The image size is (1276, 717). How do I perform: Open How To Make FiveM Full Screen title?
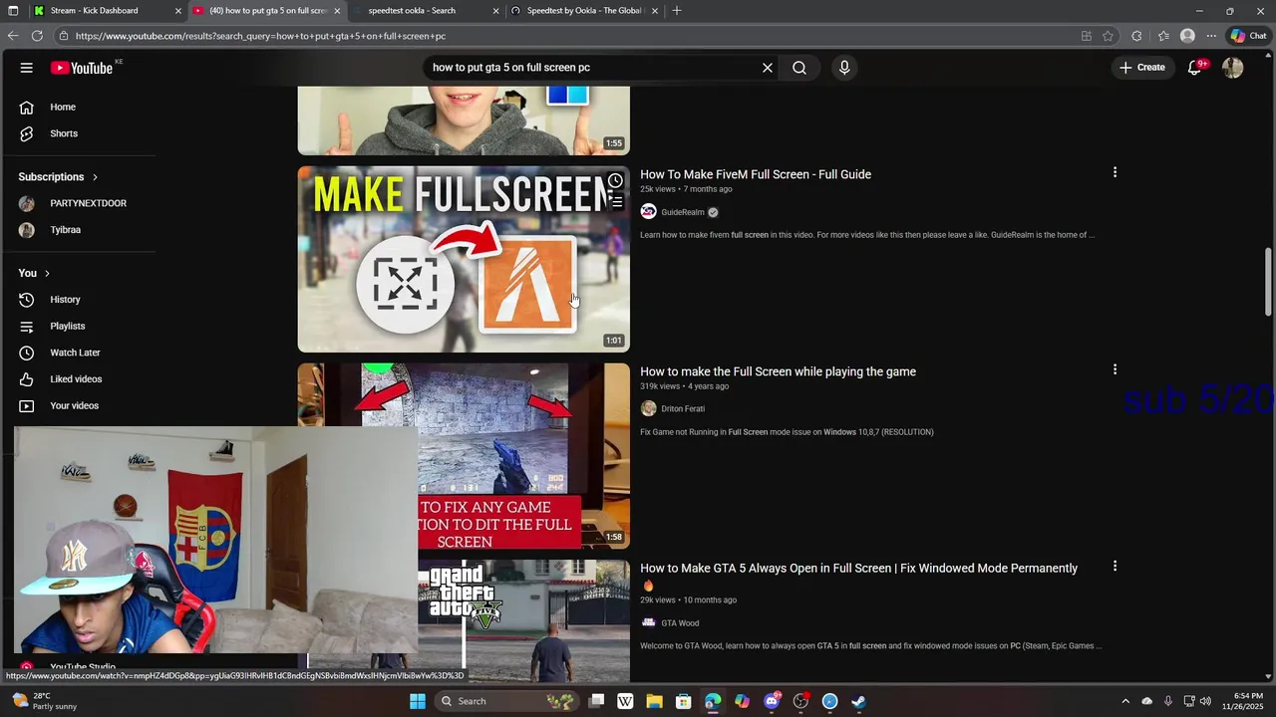[756, 174]
